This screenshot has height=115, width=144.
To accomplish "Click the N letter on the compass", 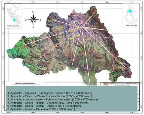I will [33, 12].
